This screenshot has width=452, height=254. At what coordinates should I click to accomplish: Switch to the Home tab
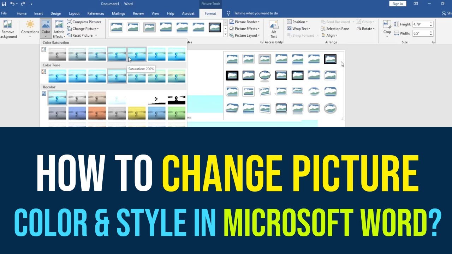[x=22, y=13]
